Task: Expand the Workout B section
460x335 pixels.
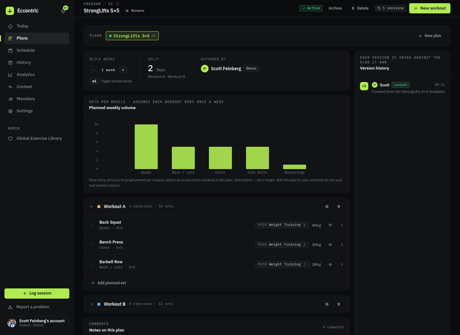Action: pyautogui.click(x=91, y=304)
